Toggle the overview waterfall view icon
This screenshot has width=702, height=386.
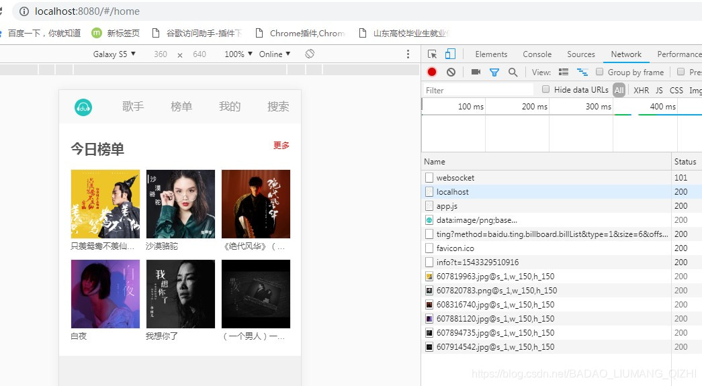[582, 72]
